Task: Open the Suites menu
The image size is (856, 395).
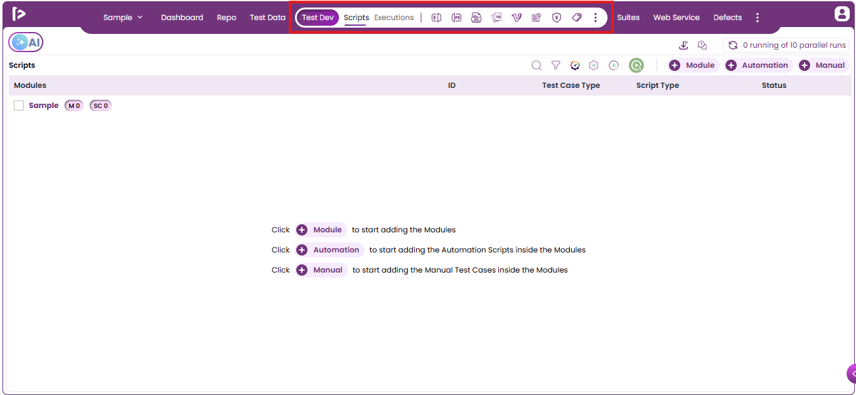Action: (x=628, y=18)
